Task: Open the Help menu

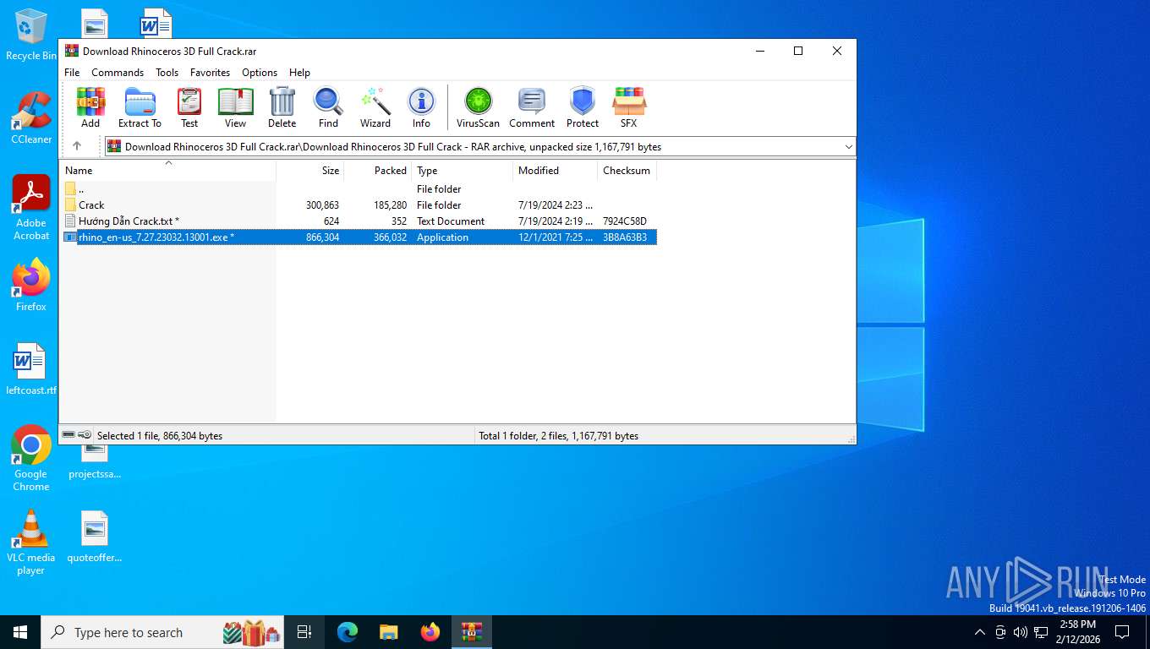Action: (299, 73)
